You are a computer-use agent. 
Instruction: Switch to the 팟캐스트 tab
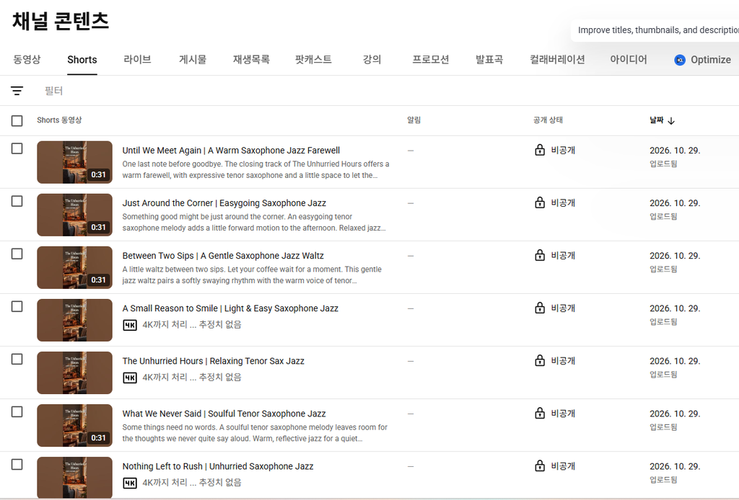(313, 60)
